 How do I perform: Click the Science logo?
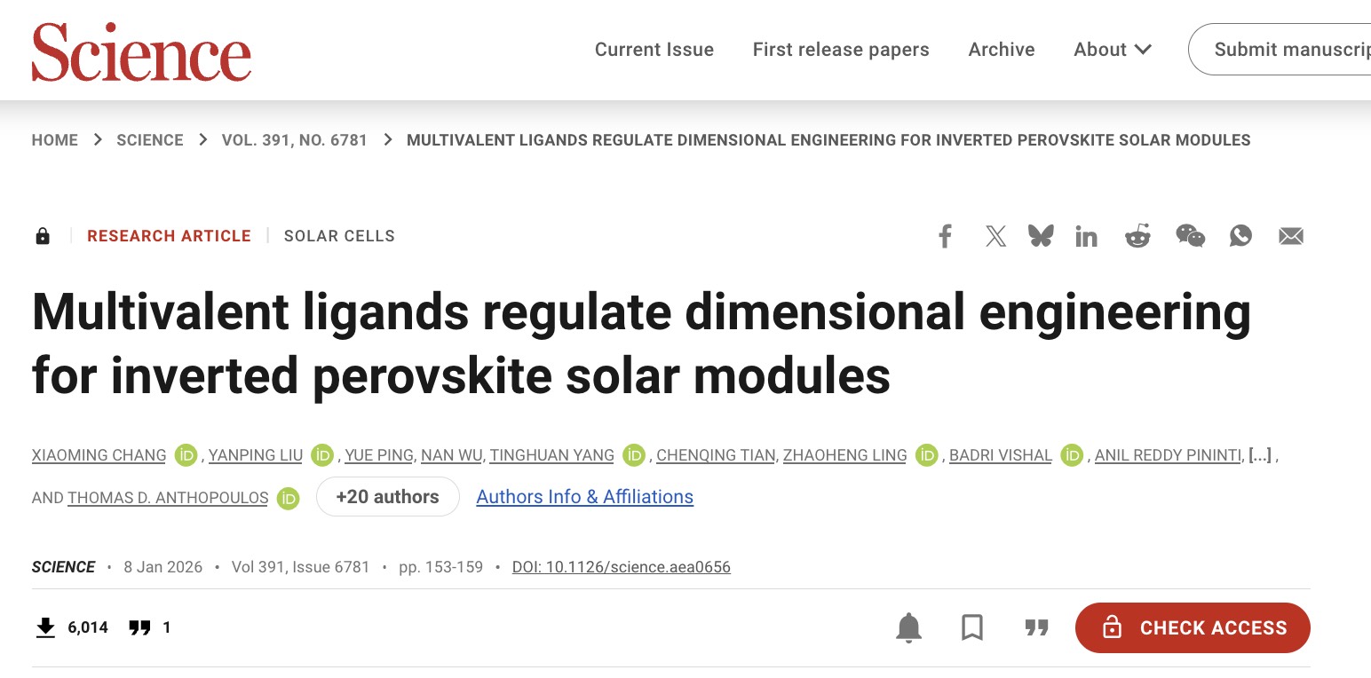pyautogui.click(x=141, y=51)
